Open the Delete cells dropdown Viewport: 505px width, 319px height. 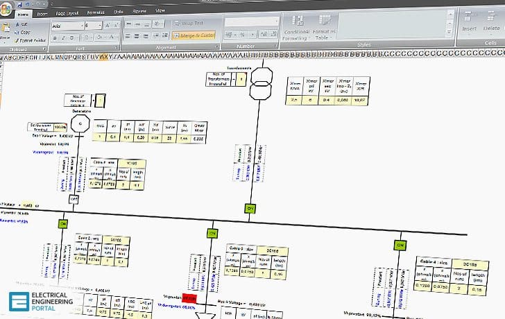(x=491, y=22)
